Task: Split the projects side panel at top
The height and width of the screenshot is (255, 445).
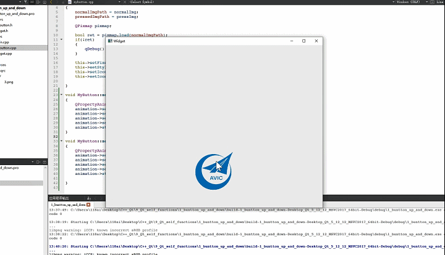Action: point(38,2)
